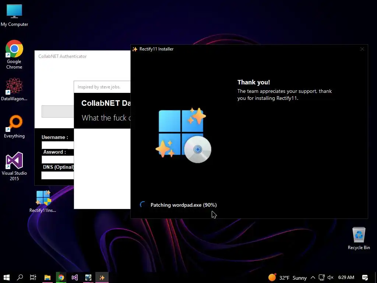Show hidden system tray icons

coord(313,278)
